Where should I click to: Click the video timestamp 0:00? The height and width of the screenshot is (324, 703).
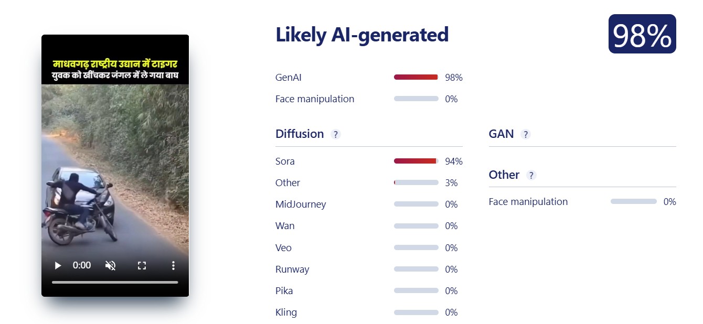[x=82, y=266]
